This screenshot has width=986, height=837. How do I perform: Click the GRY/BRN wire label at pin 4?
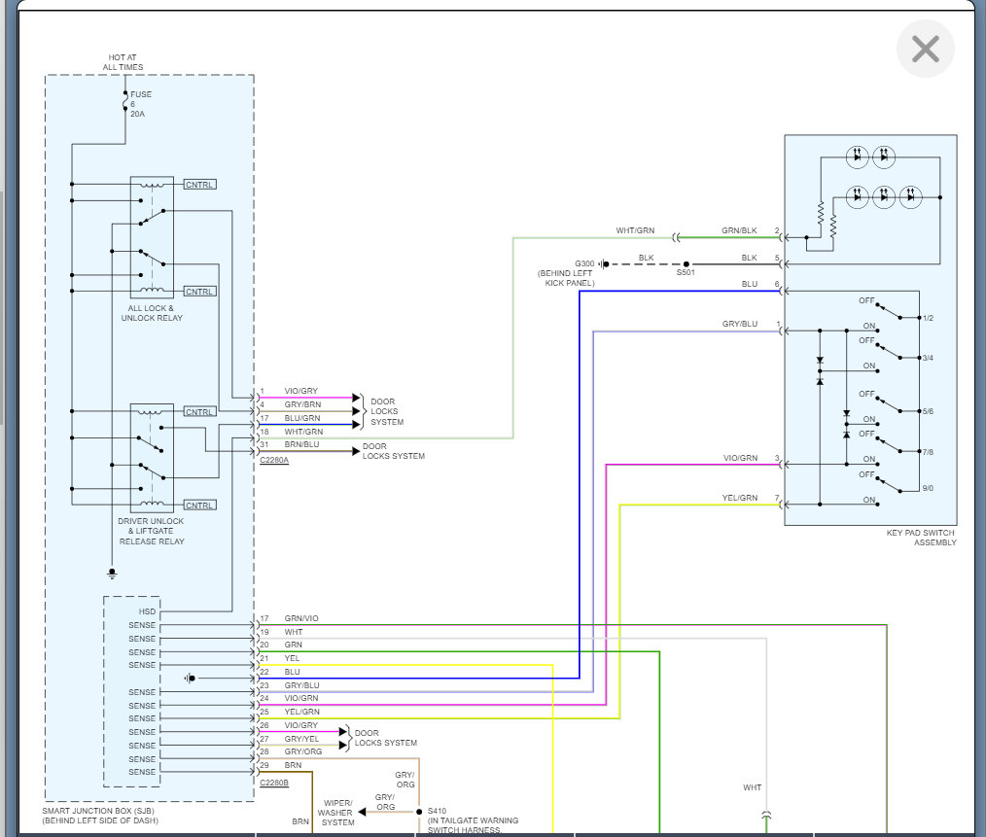[x=302, y=404]
